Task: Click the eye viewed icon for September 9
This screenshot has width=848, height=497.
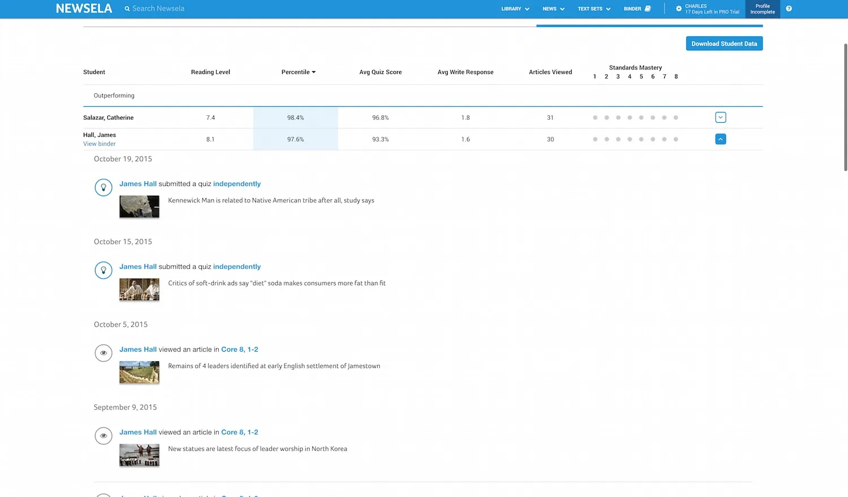Action: tap(103, 436)
